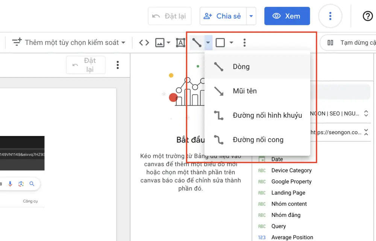376x241 pixels.
Task: Click the ABC type icon beside Landing Page
Action: (x=262, y=193)
